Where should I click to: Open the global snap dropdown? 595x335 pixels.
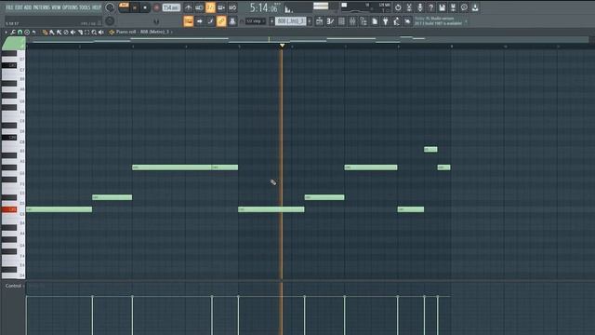click(x=255, y=21)
